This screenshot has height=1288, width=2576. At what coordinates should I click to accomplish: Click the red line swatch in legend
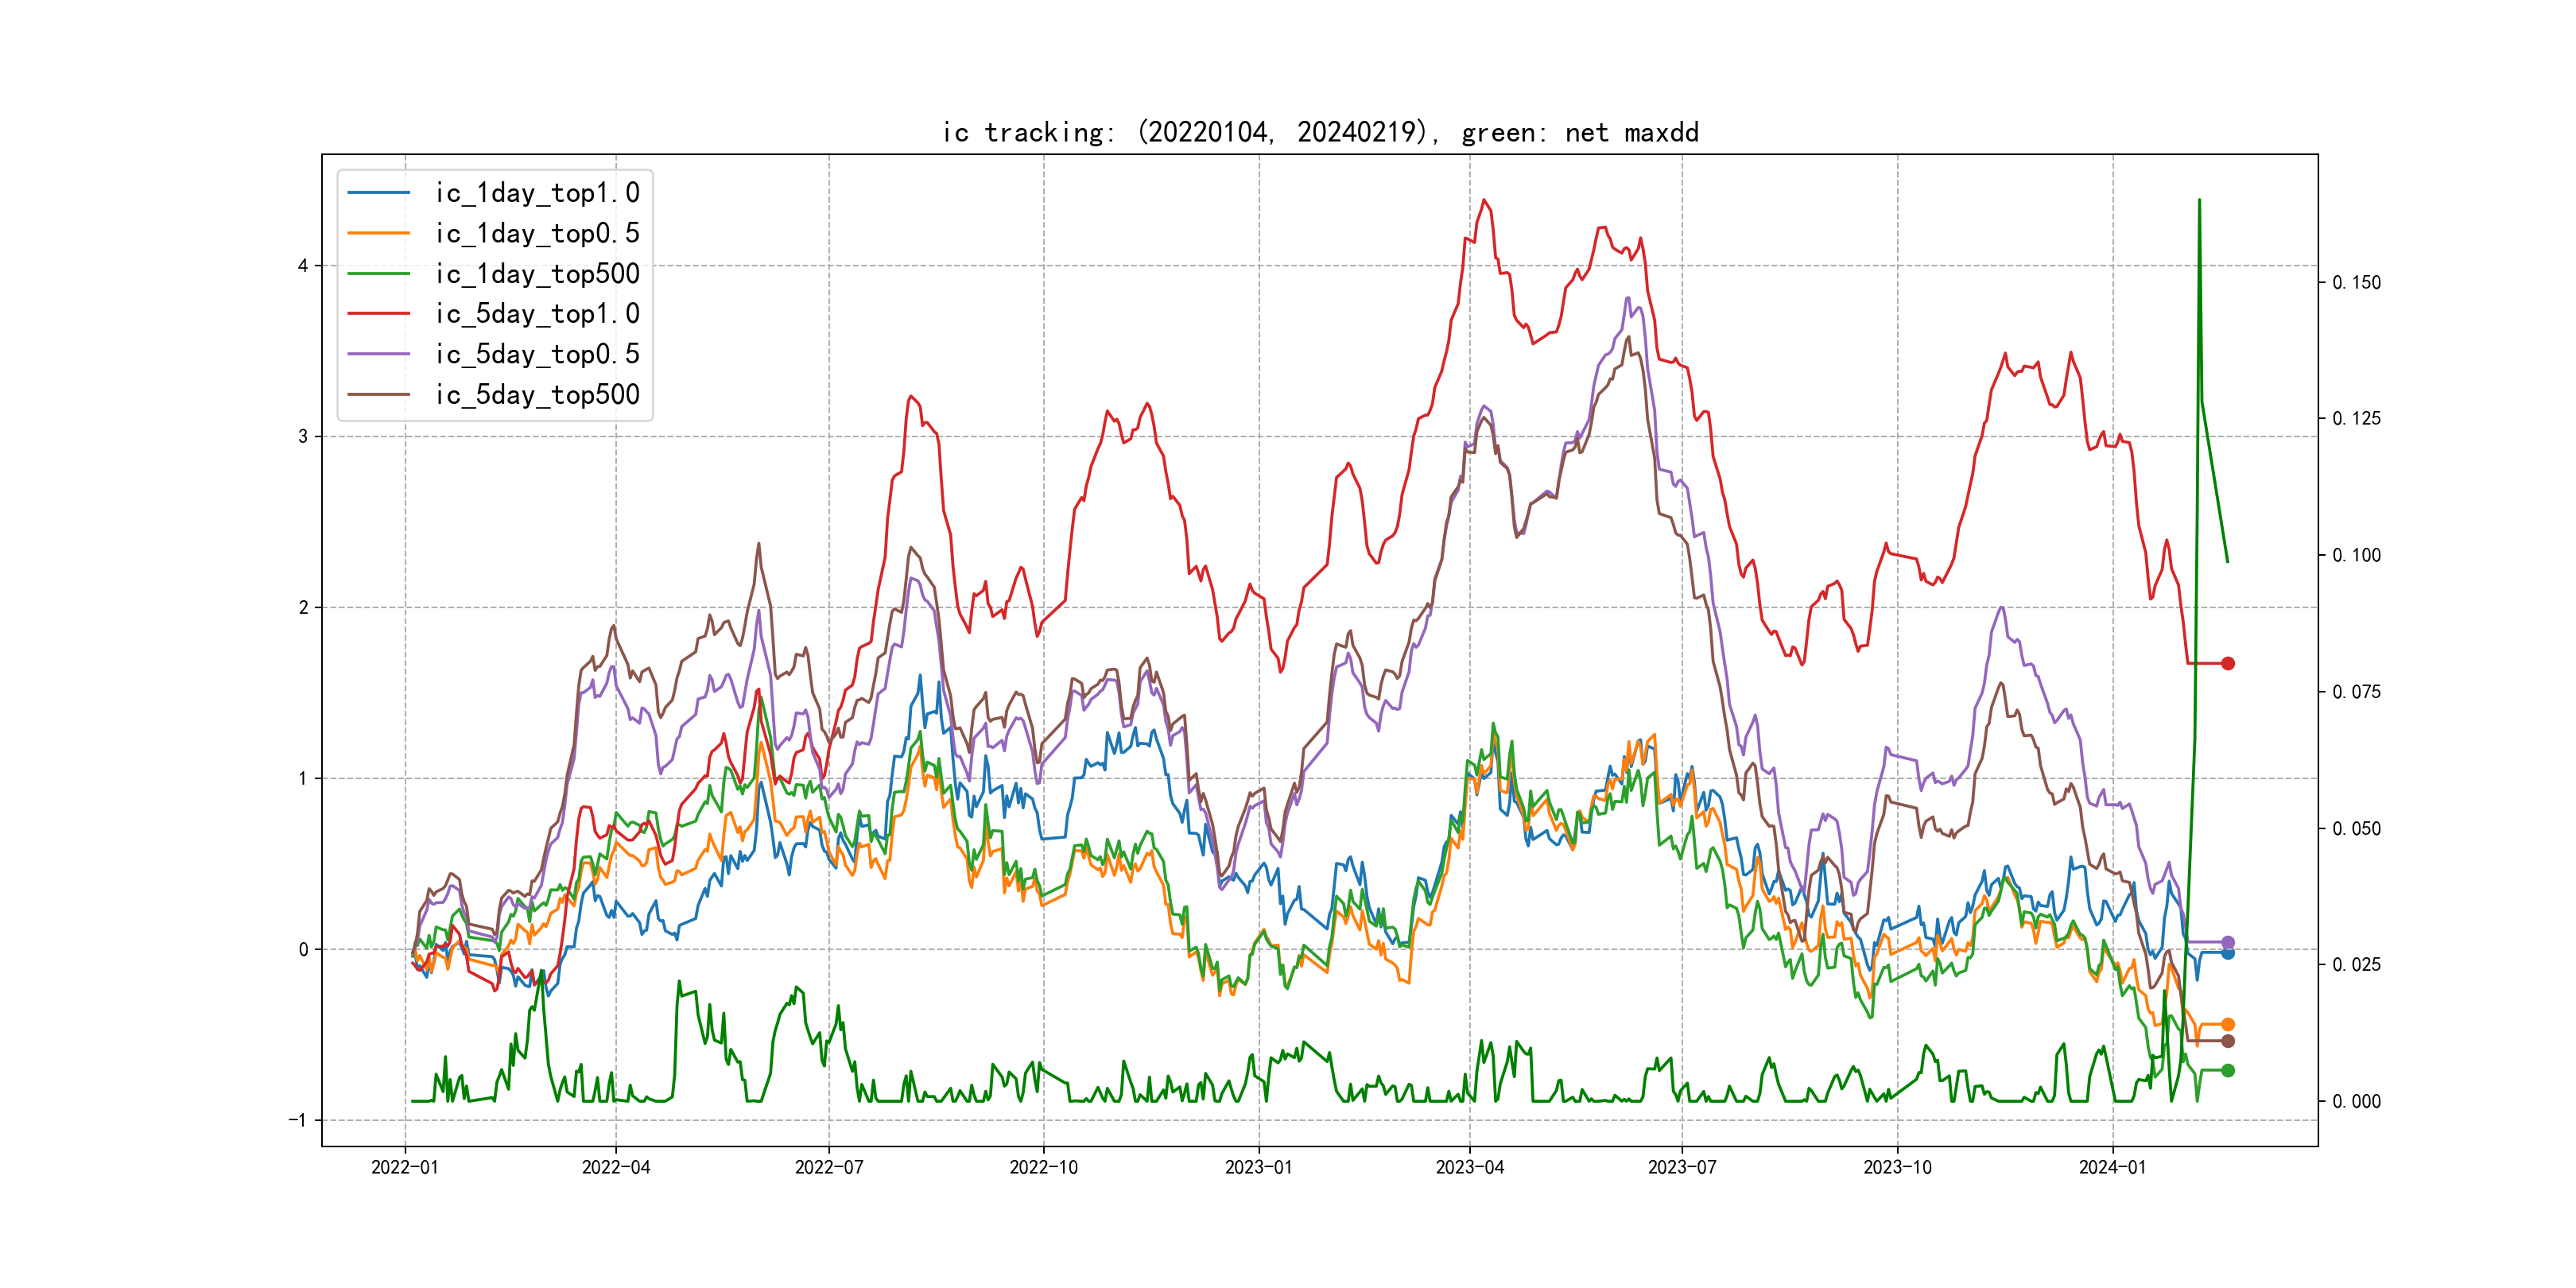click(x=379, y=314)
